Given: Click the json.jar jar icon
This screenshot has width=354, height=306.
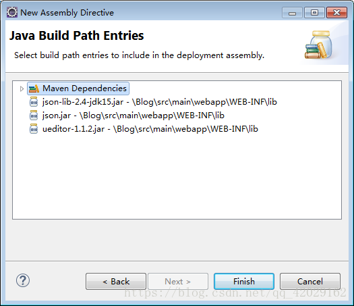Looking at the screenshot, I should [x=34, y=116].
